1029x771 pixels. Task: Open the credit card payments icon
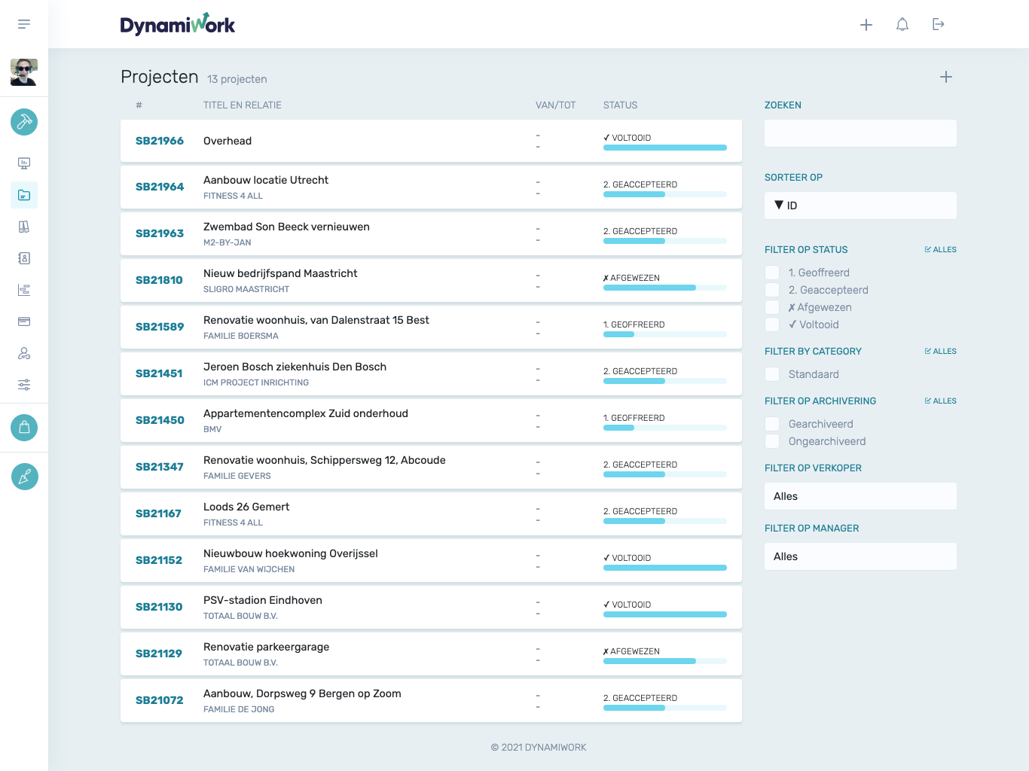(x=24, y=322)
